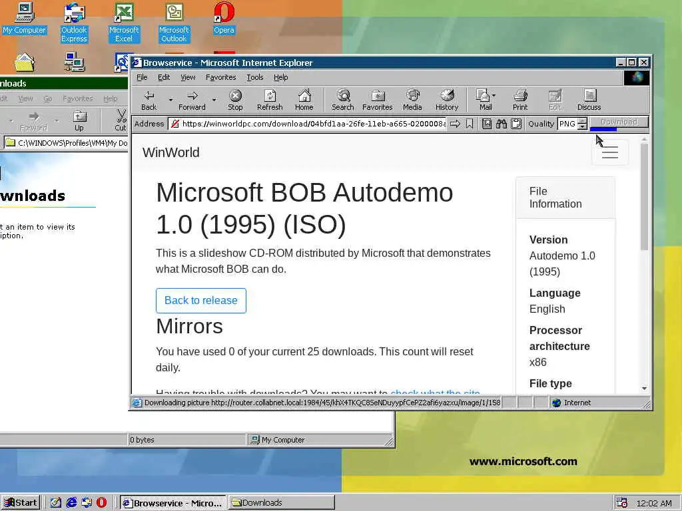The image size is (682, 511).
Task: Click the vertical scrollbar thumb of the page
Action: (x=644, y=197)
